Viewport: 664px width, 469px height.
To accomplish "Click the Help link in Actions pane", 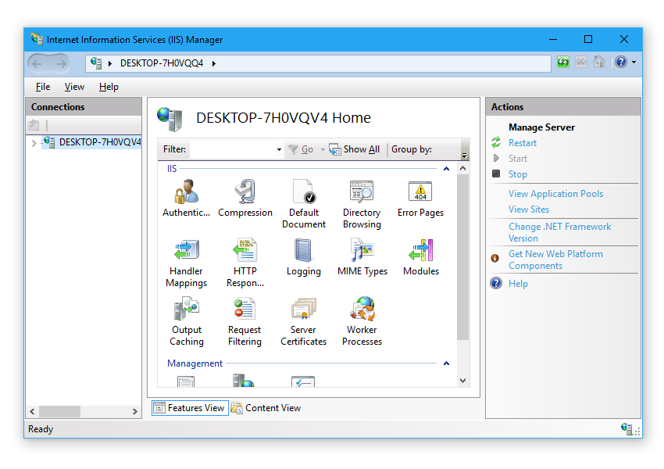I will tap(518, 284).
